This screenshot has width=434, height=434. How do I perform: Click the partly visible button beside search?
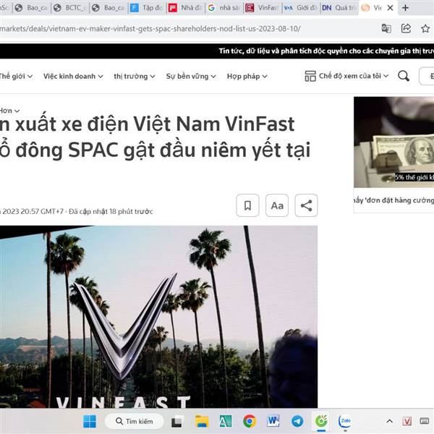427,76
